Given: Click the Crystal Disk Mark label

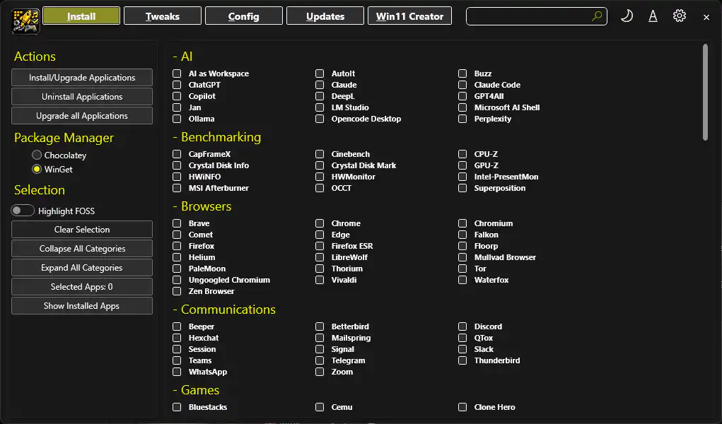Looking at the screenshot, I should [x=363, y=165].
